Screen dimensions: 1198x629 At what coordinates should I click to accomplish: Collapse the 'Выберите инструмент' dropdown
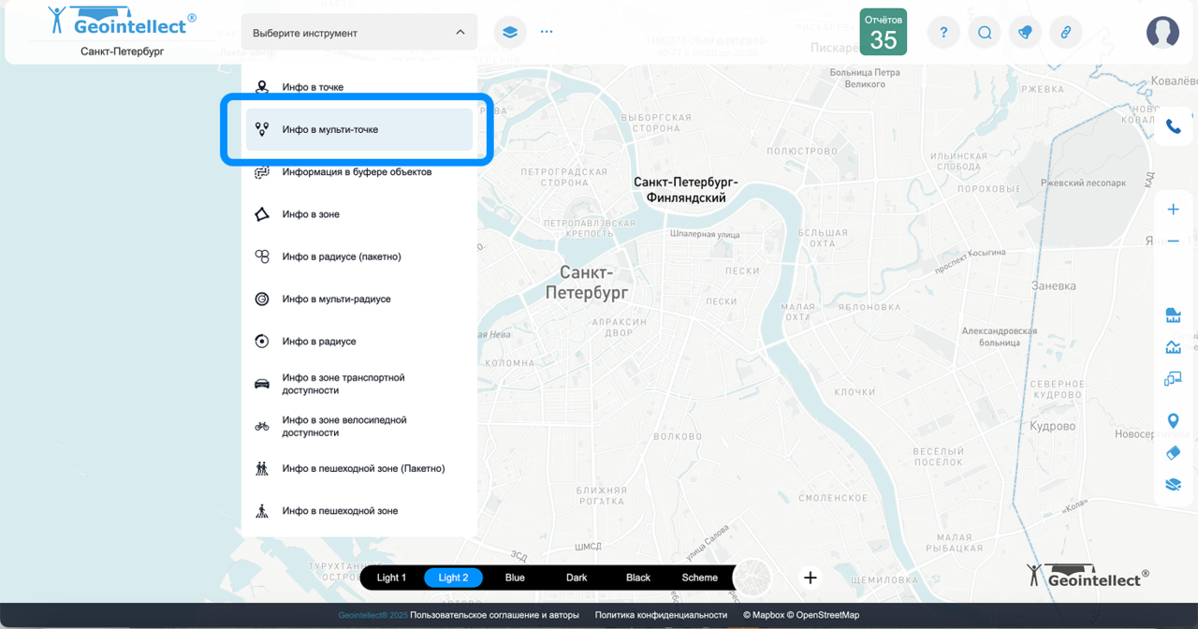(460, 33)
